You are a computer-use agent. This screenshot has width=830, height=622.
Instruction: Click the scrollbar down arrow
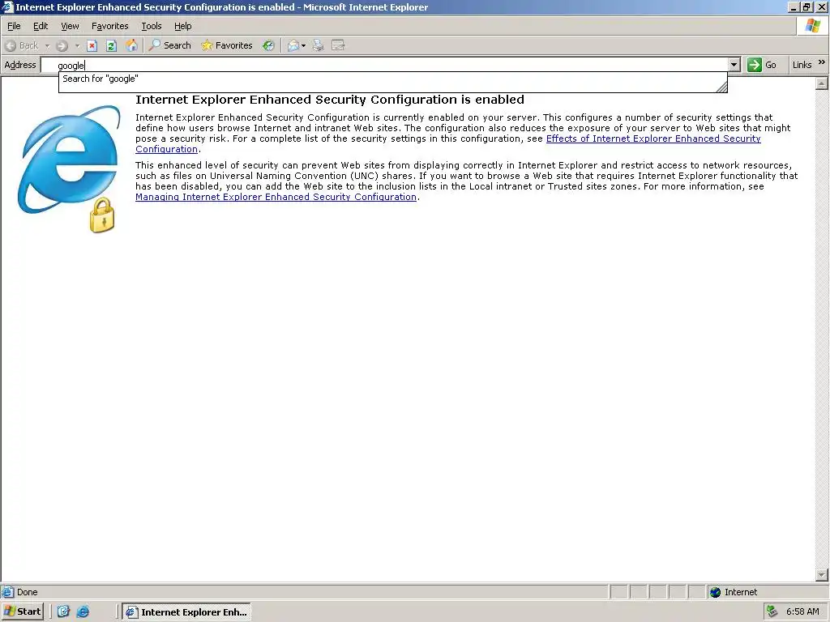click(x=822, y=575)
